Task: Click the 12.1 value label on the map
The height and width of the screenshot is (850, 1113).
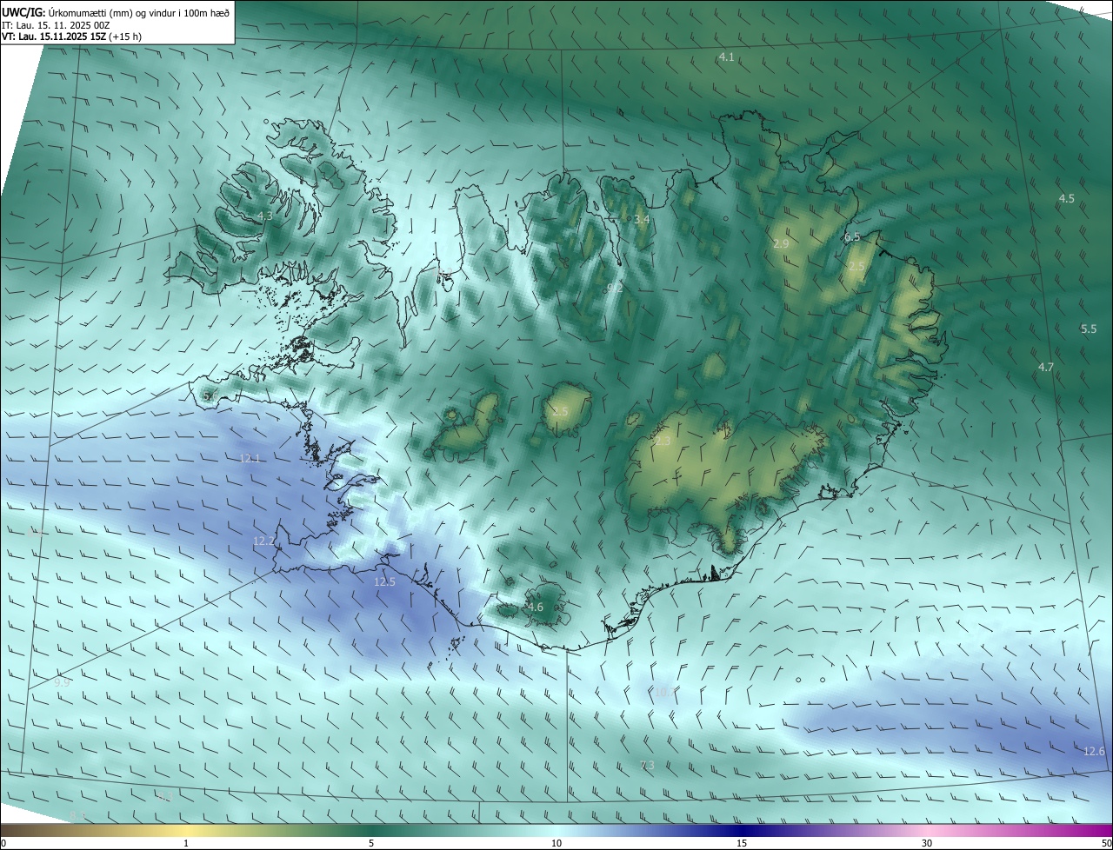Action: click(x=250, y=457)
